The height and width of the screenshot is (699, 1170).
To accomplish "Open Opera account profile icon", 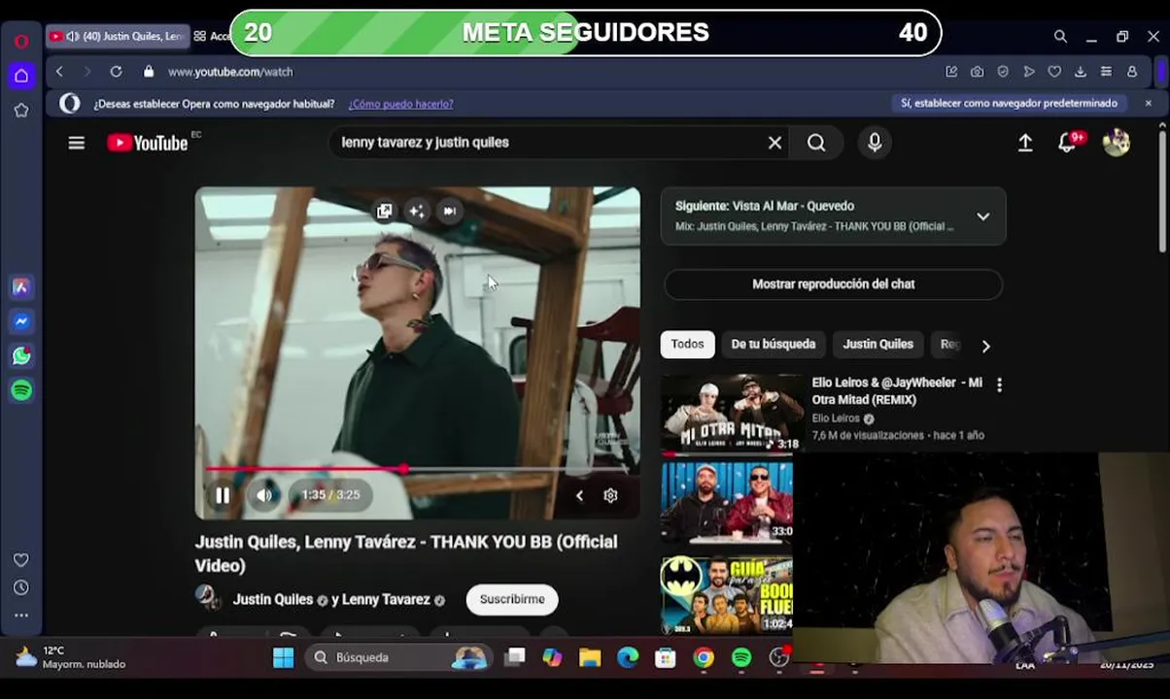I will pyautogui.click(x=1132, y=72).
